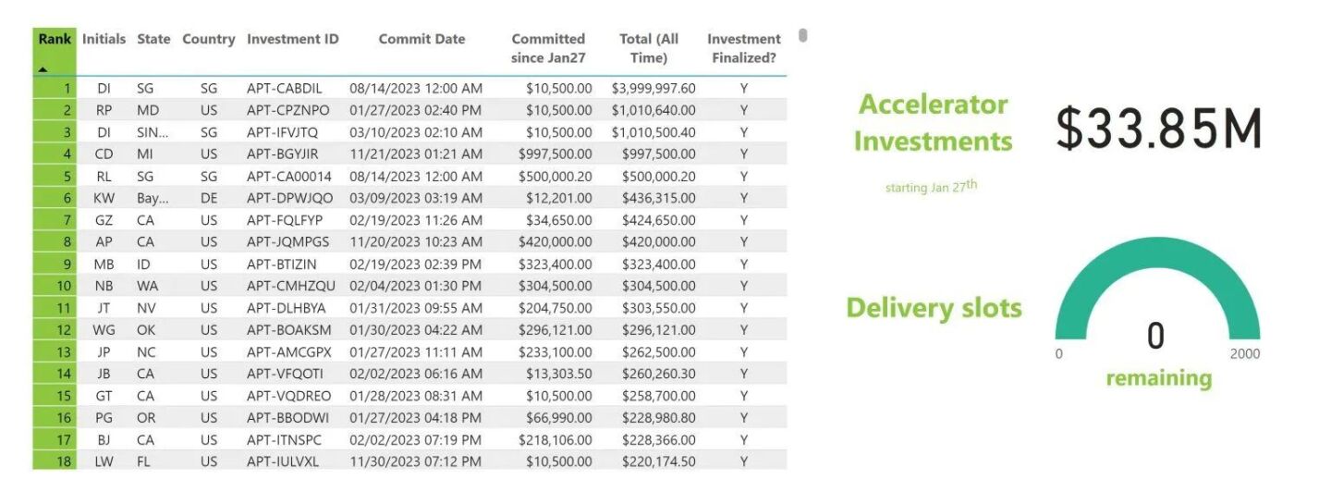Select the Investment Finalized? column header

tap(743, 48)
